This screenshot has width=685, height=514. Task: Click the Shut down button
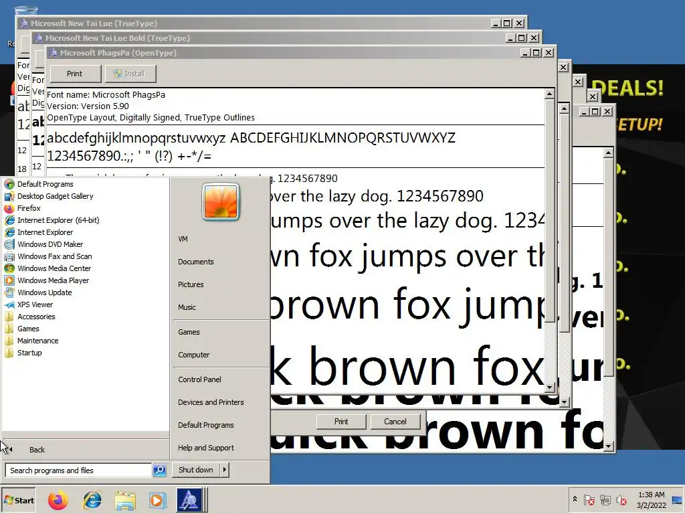pos(196,470)
